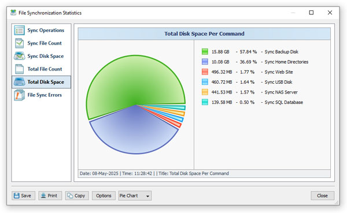Click the red Sync Web Site swatch
This screenshot has height=213, width=347.
pyautogui.click(x=205, y=72)
